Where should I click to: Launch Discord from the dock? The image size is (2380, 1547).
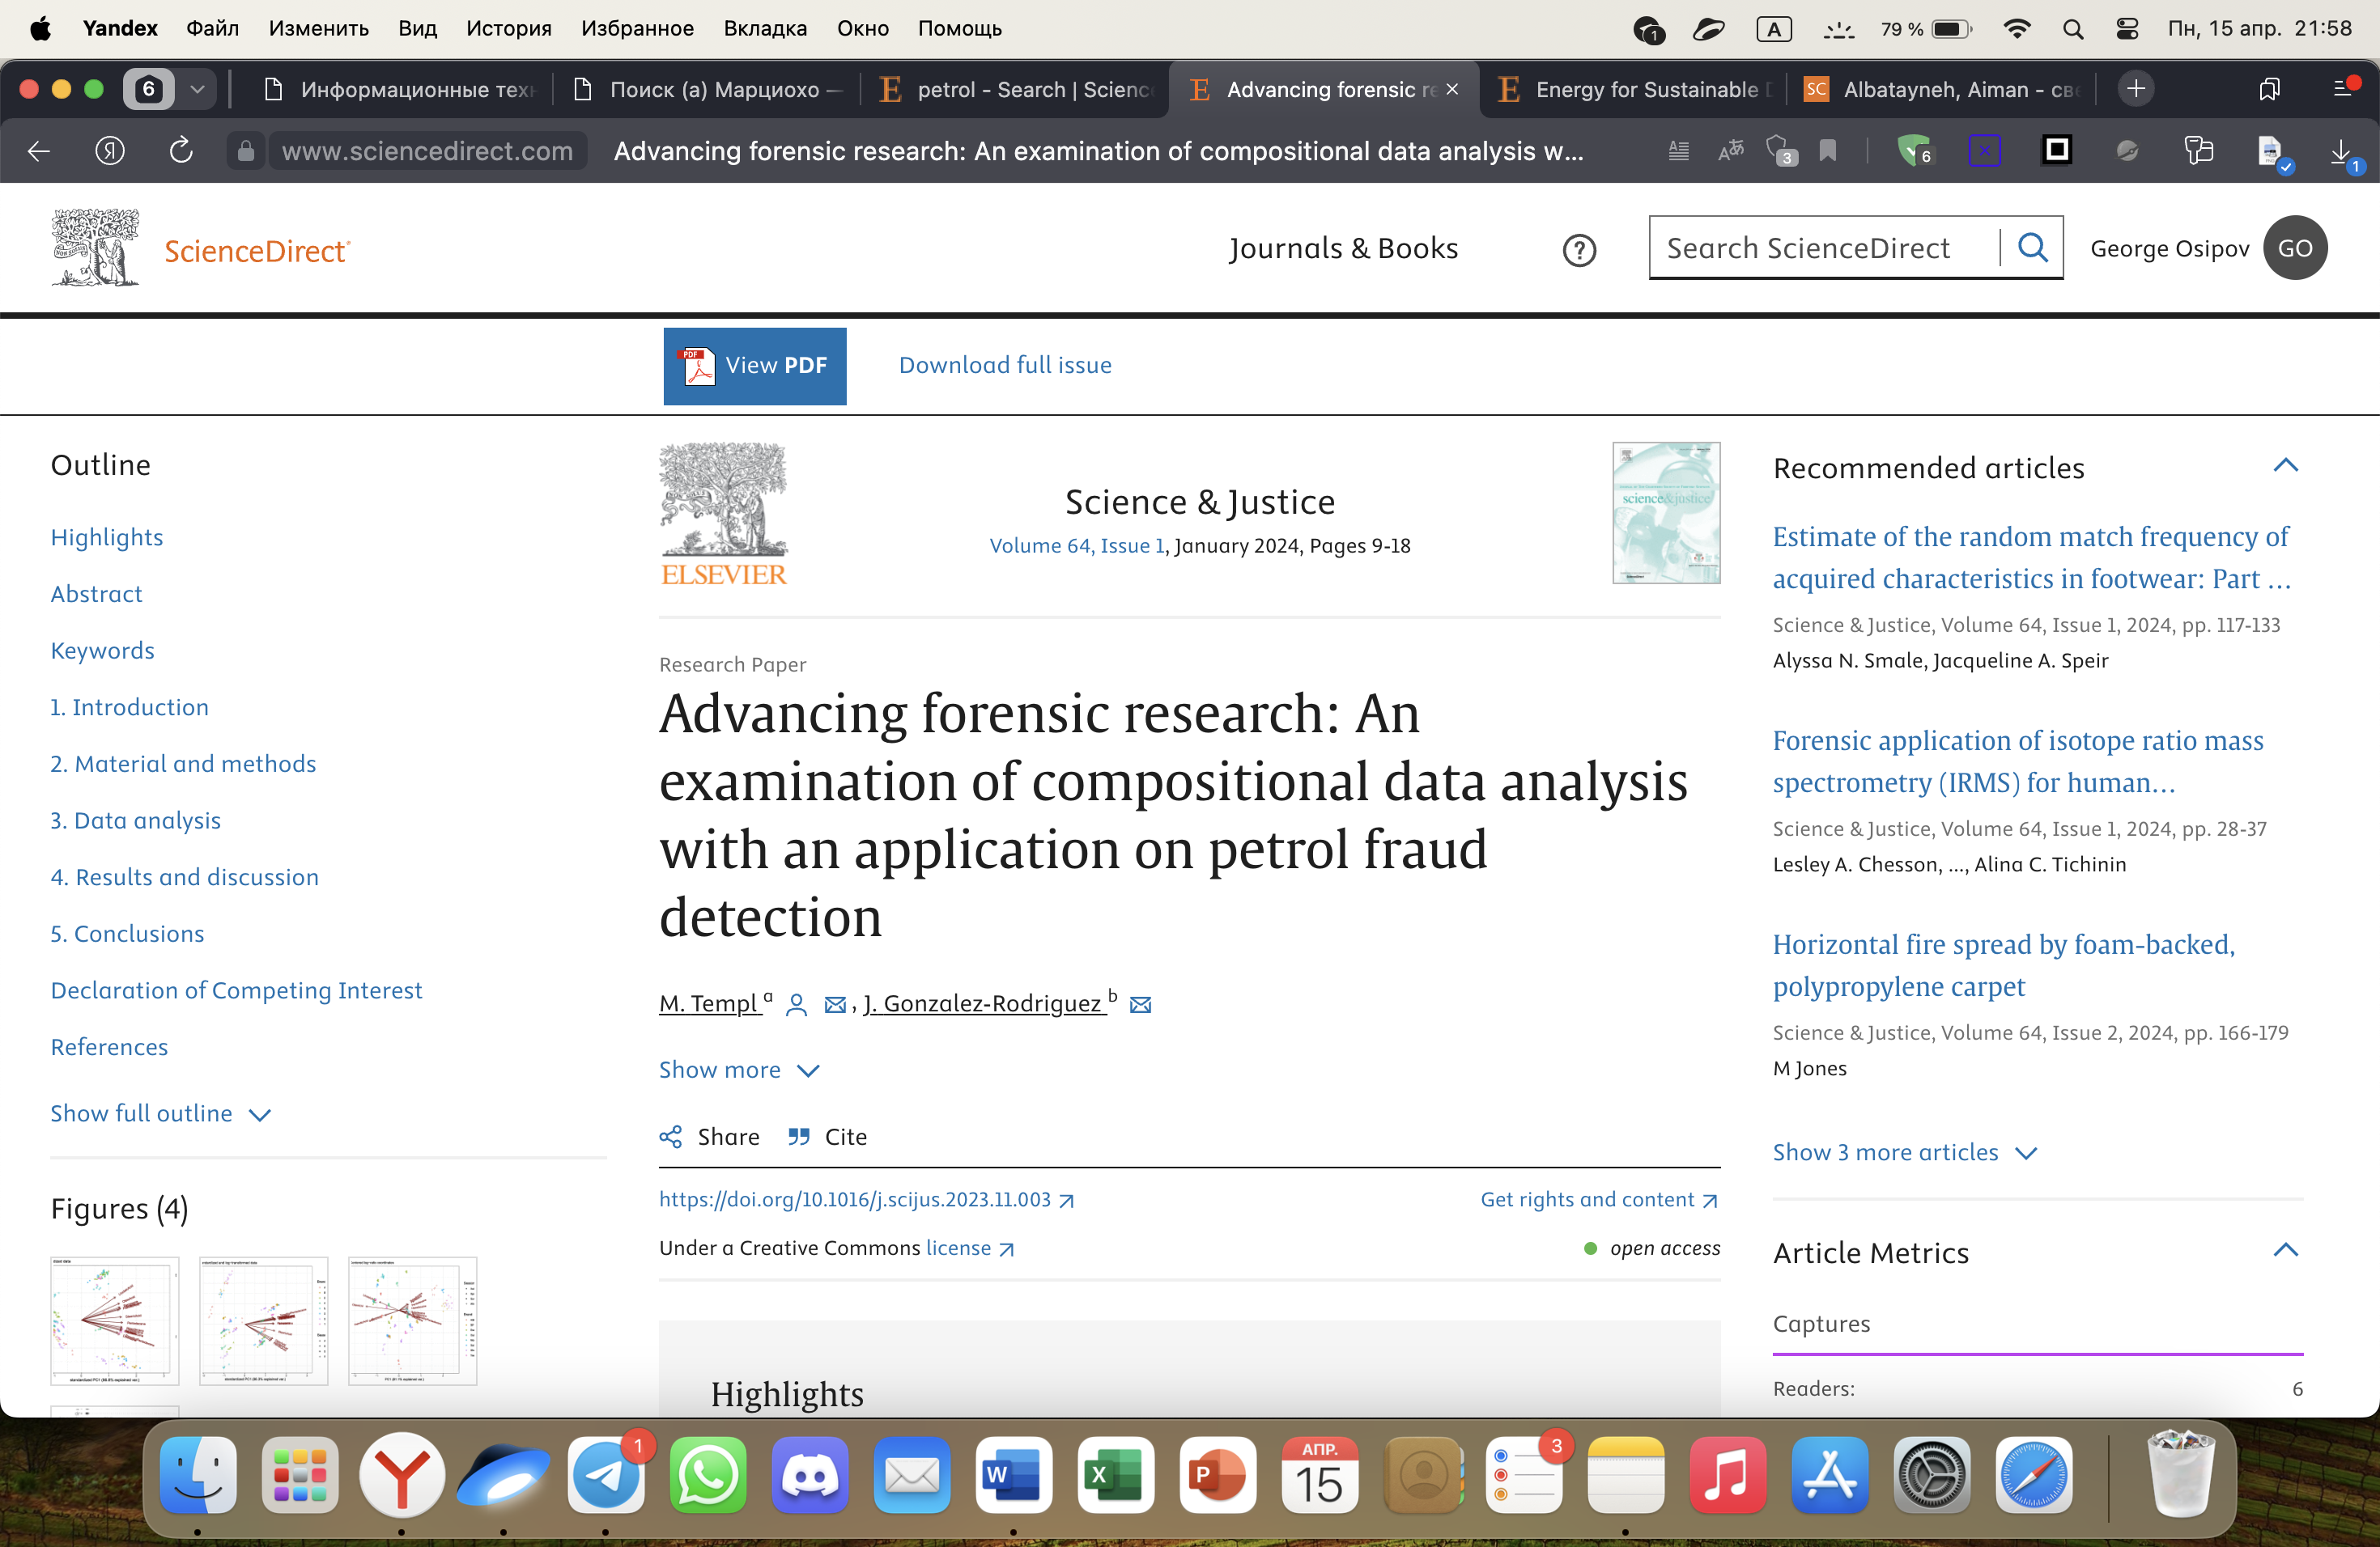coord(810,1476)
